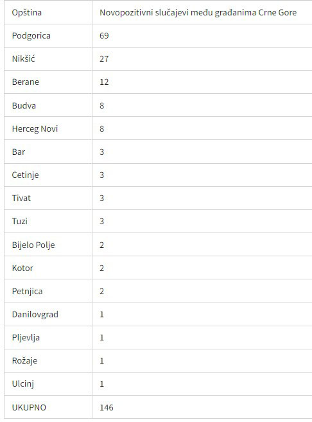
Task: Click the Herceg Novi label
Action: pos(35,128)
